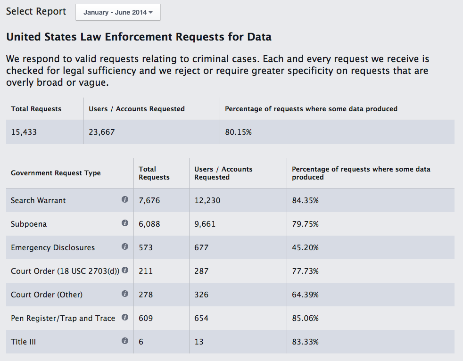
Task: Click Pen Register/Trap and Trace info icon
Action: 125,317
